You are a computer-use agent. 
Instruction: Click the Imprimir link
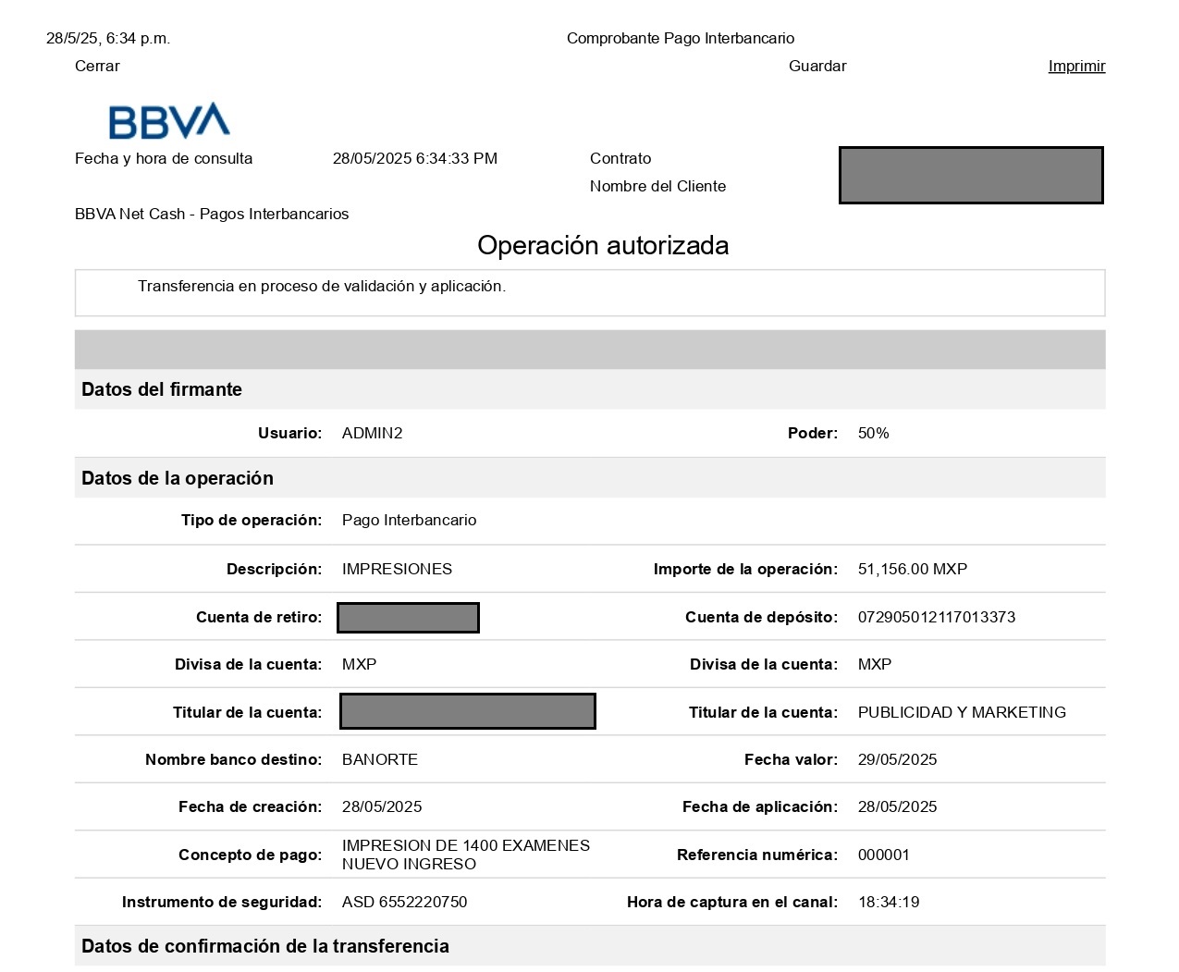(x=1076, y=66)
